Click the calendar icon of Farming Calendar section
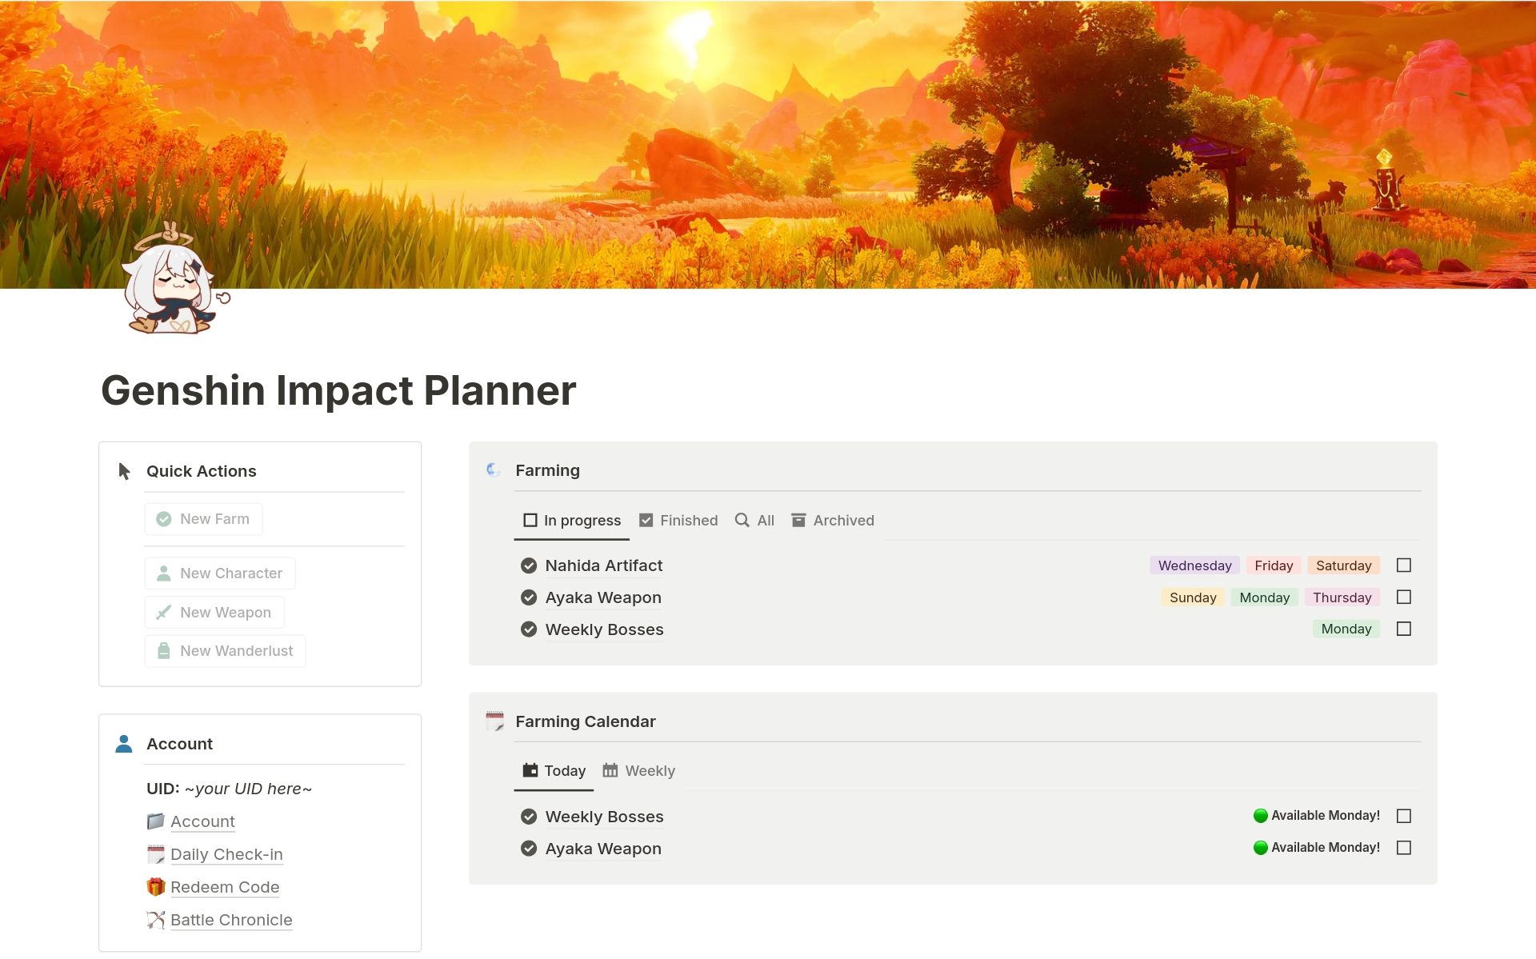The width and height of the screenshot is (1536, 959). pos(494,721)
